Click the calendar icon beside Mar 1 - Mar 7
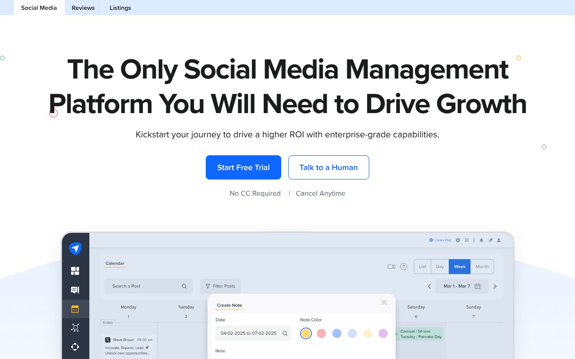Viewport: 575px width, 359px height. tap(478, 286)
